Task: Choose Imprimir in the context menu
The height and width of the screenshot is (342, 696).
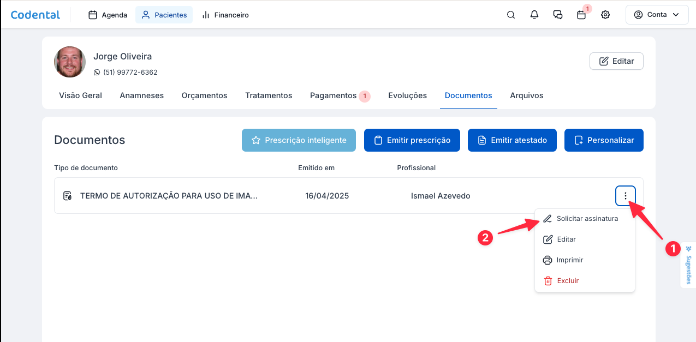Action: coord(569,260)
